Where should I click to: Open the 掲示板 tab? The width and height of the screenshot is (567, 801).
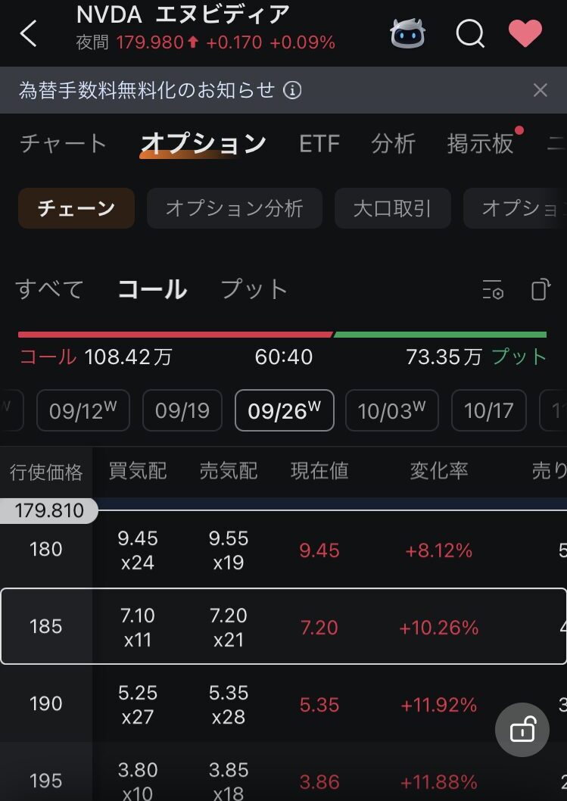(x=480, y=144)
